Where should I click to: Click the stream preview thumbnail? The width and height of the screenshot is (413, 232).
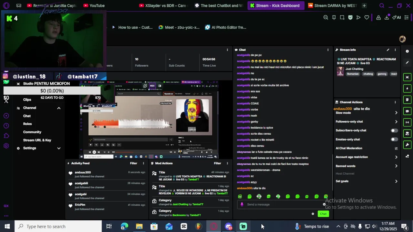(x=149, y=120)
